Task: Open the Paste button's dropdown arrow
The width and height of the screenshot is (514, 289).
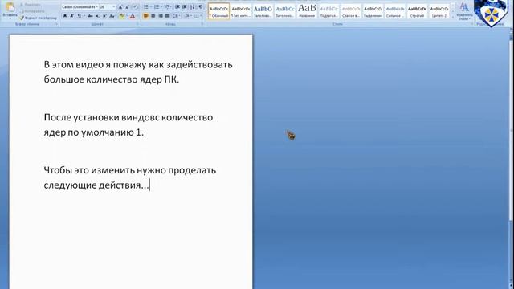Action: tap(10, 18)
